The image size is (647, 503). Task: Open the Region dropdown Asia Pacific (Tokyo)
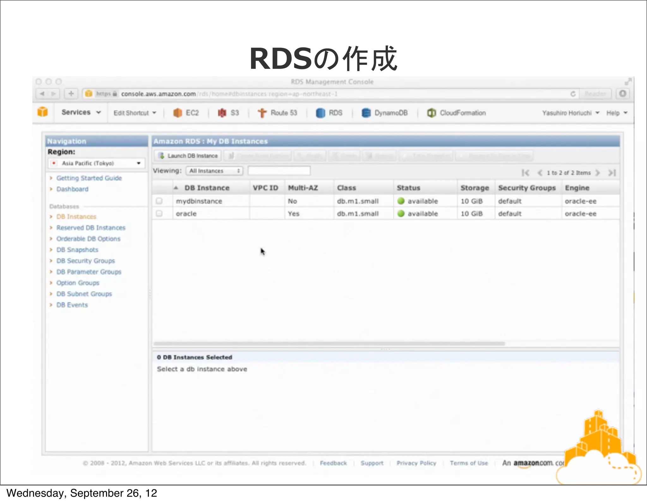(x=96, y=163)
